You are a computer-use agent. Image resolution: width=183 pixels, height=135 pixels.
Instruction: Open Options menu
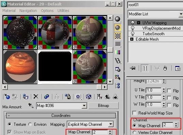pyautogui.click(x=47, y=11)
